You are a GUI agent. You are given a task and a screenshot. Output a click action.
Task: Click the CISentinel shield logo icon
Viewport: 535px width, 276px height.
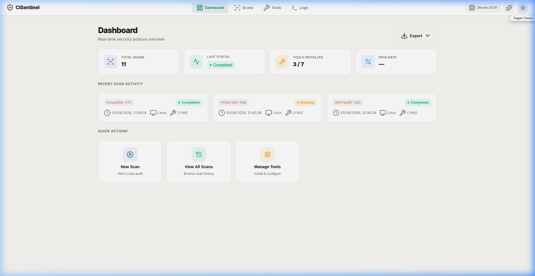[x=10, y=8]
